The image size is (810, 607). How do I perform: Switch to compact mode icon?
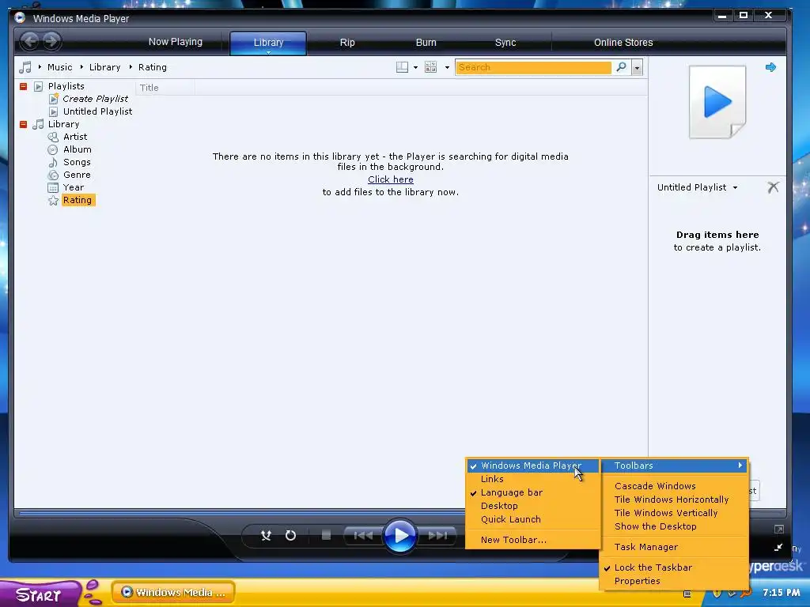[778, 547]
